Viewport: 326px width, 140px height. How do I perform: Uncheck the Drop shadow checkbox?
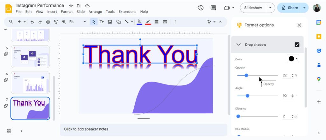click(297, 45)
